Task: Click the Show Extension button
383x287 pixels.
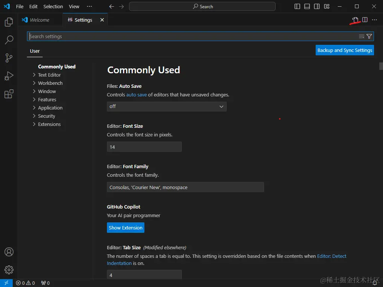Action: 126,228
